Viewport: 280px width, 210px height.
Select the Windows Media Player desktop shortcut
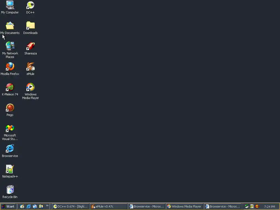click(31, 91)
